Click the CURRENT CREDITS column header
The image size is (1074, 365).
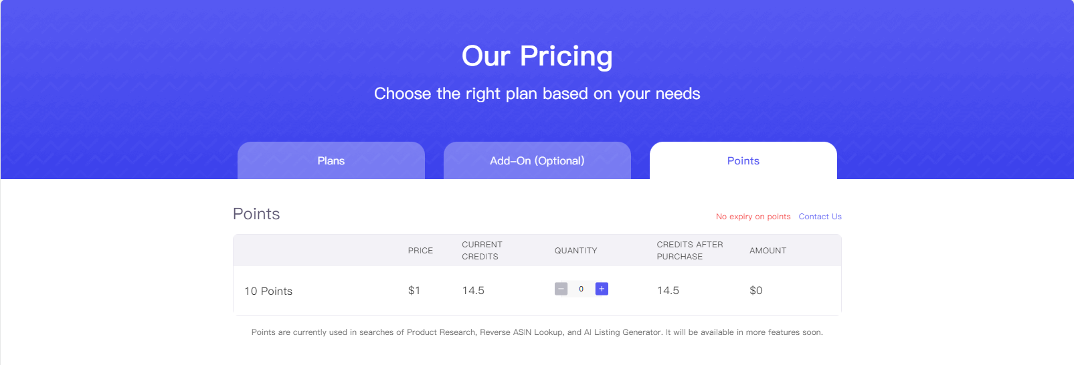tap(482, 251)
